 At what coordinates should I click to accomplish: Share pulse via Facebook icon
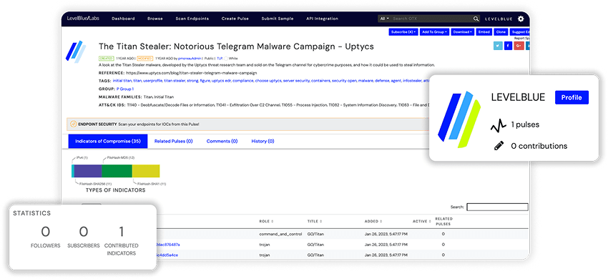[509, 46]
